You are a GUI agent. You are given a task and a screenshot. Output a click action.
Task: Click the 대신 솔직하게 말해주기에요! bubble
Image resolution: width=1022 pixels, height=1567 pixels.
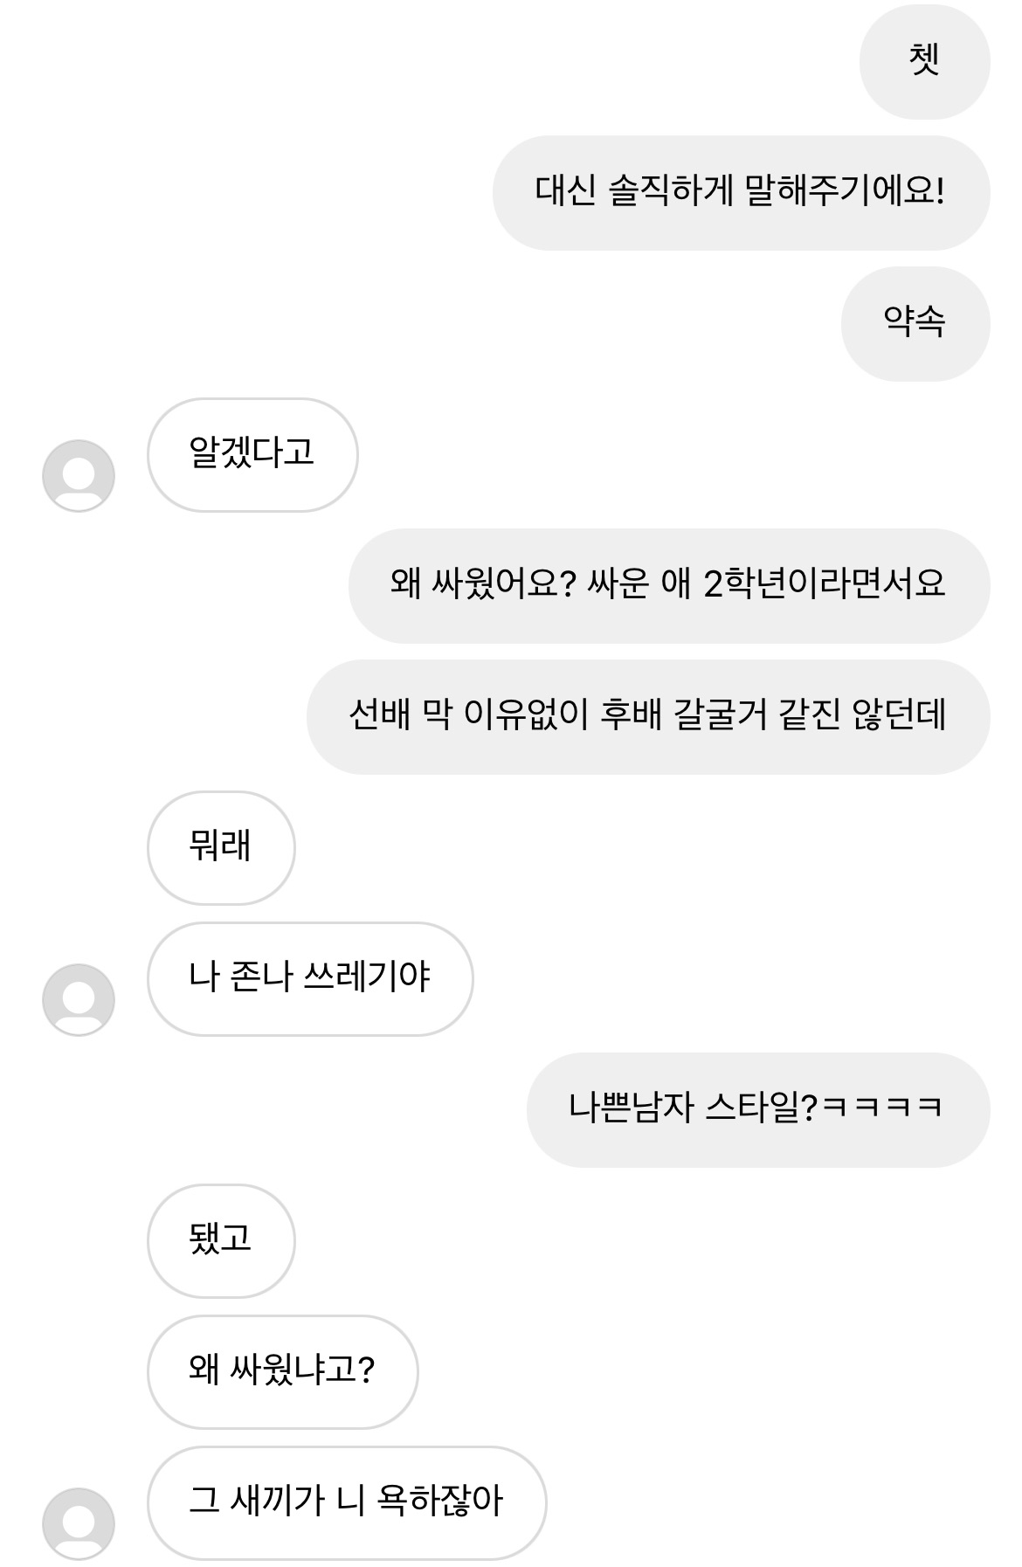(741, 192)
